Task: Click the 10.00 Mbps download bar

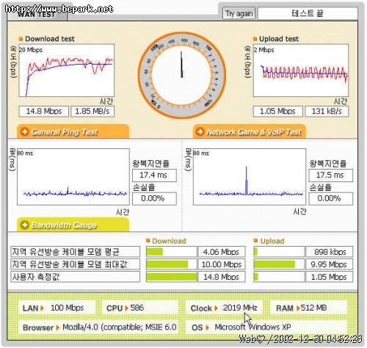Action: (x=171, y=264)
